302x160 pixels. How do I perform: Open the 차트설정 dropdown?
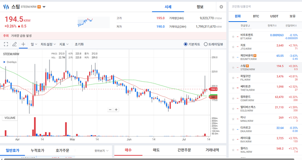click(x=48, y=44)
